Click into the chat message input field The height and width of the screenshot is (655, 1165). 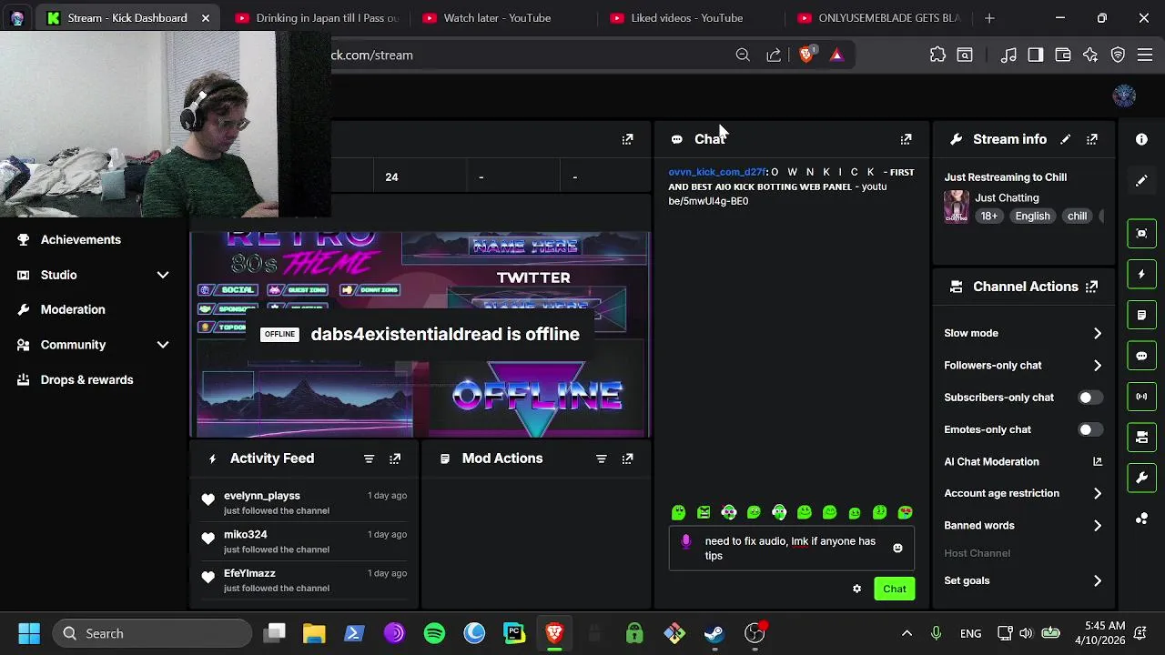coord(790,548)
